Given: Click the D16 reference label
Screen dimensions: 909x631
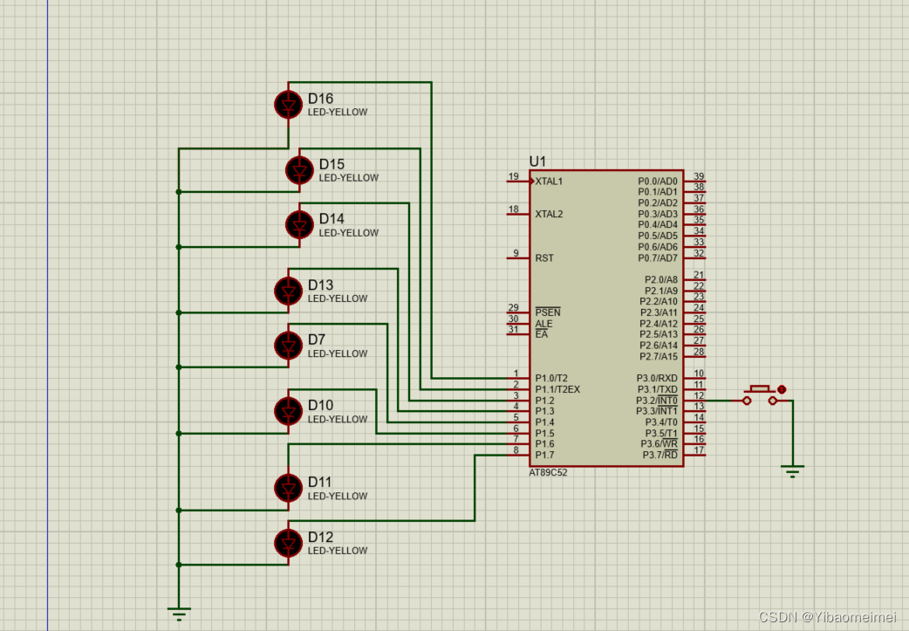Looking at the screenshot, I should 320,99.
